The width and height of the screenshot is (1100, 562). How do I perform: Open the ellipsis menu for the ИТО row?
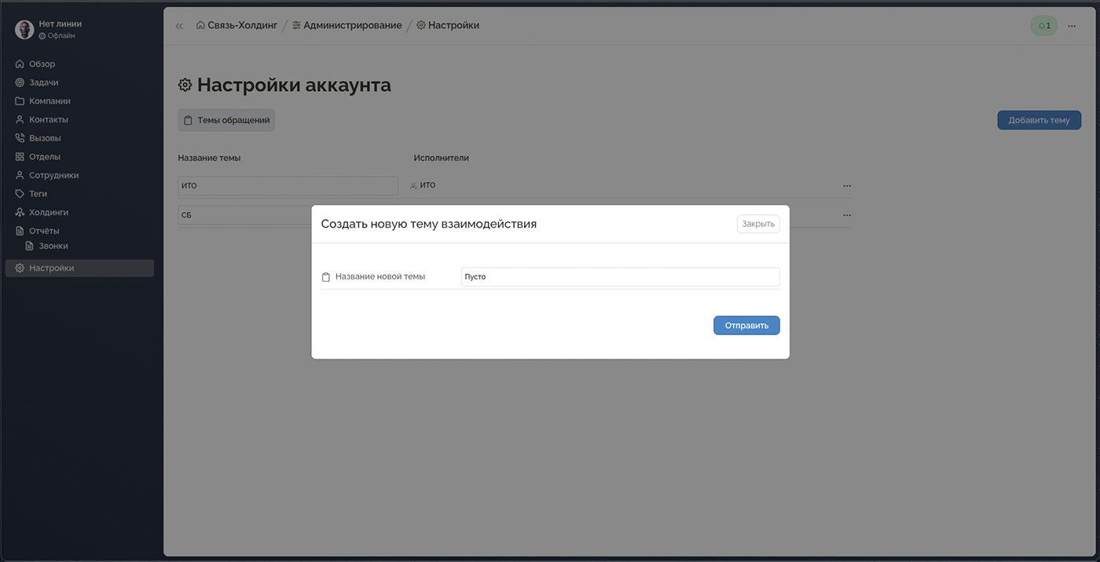847,186
